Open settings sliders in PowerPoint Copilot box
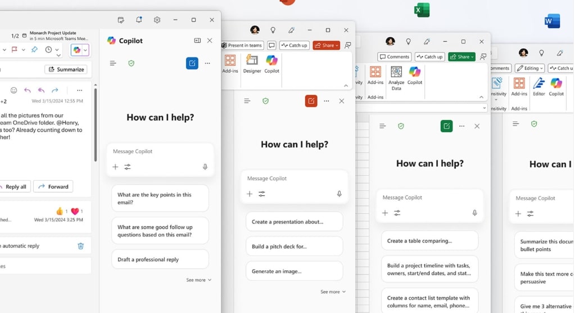The height and width of the screenshot is (313, 575). point(262,194)
